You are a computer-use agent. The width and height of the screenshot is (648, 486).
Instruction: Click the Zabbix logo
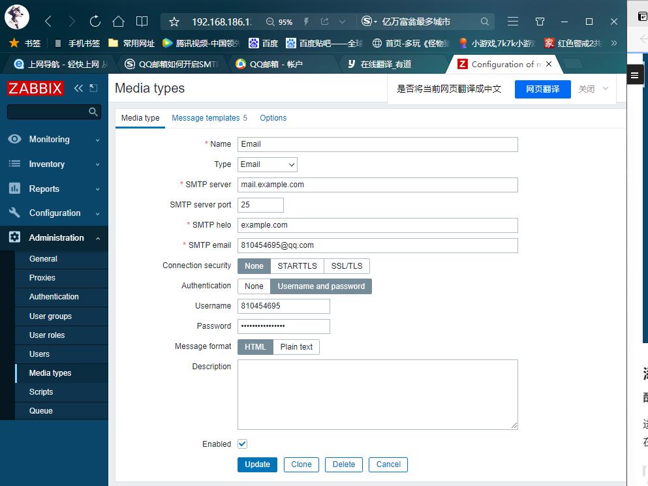tap(35, 88)
